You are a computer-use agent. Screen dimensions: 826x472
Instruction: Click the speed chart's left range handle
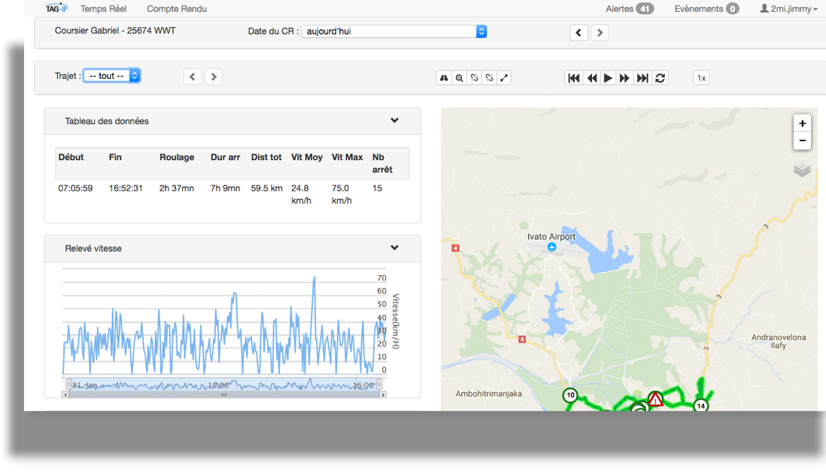click(x=68, y=385)
